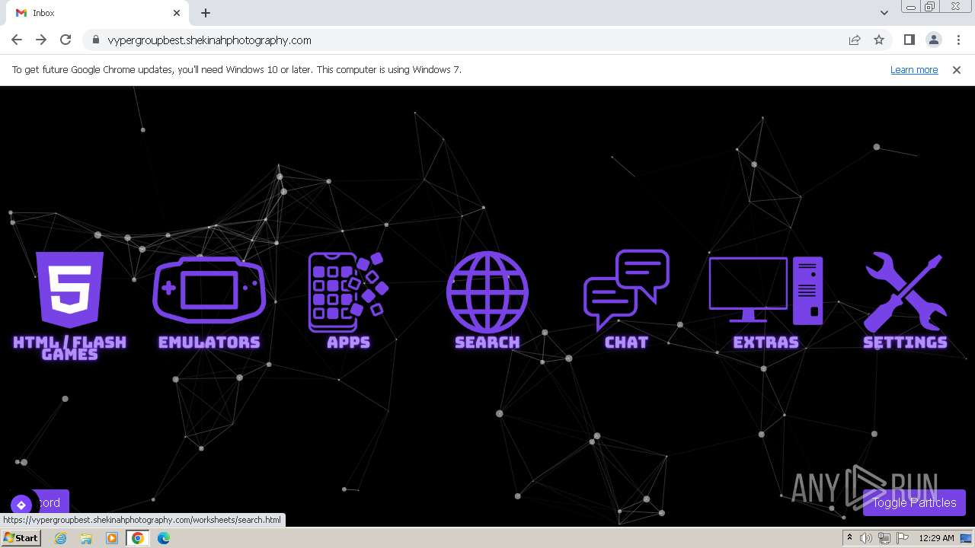Image resolution: width=975 pixels, height=548 pixels.
Task: Open network status tray icon
Action: pyautogui.click(x=884, y=538)
